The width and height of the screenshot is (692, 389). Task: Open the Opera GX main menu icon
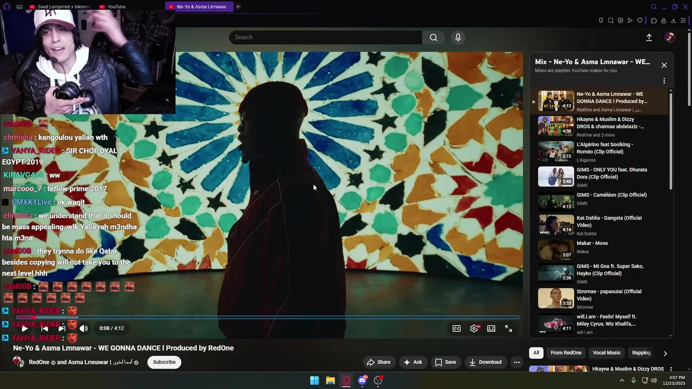coord(6,6)
